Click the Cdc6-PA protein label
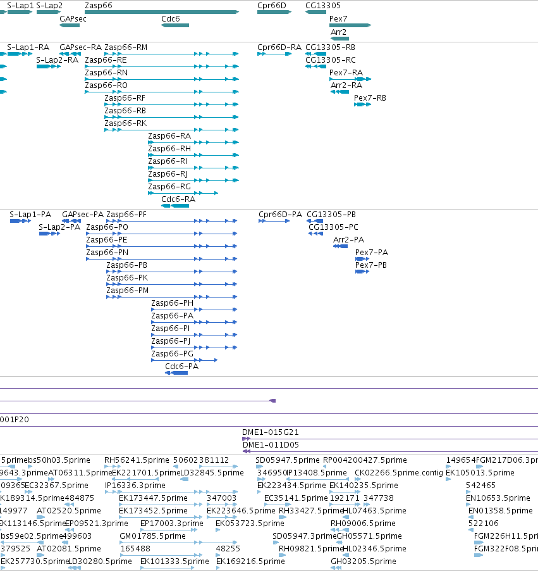 [182, 367]
